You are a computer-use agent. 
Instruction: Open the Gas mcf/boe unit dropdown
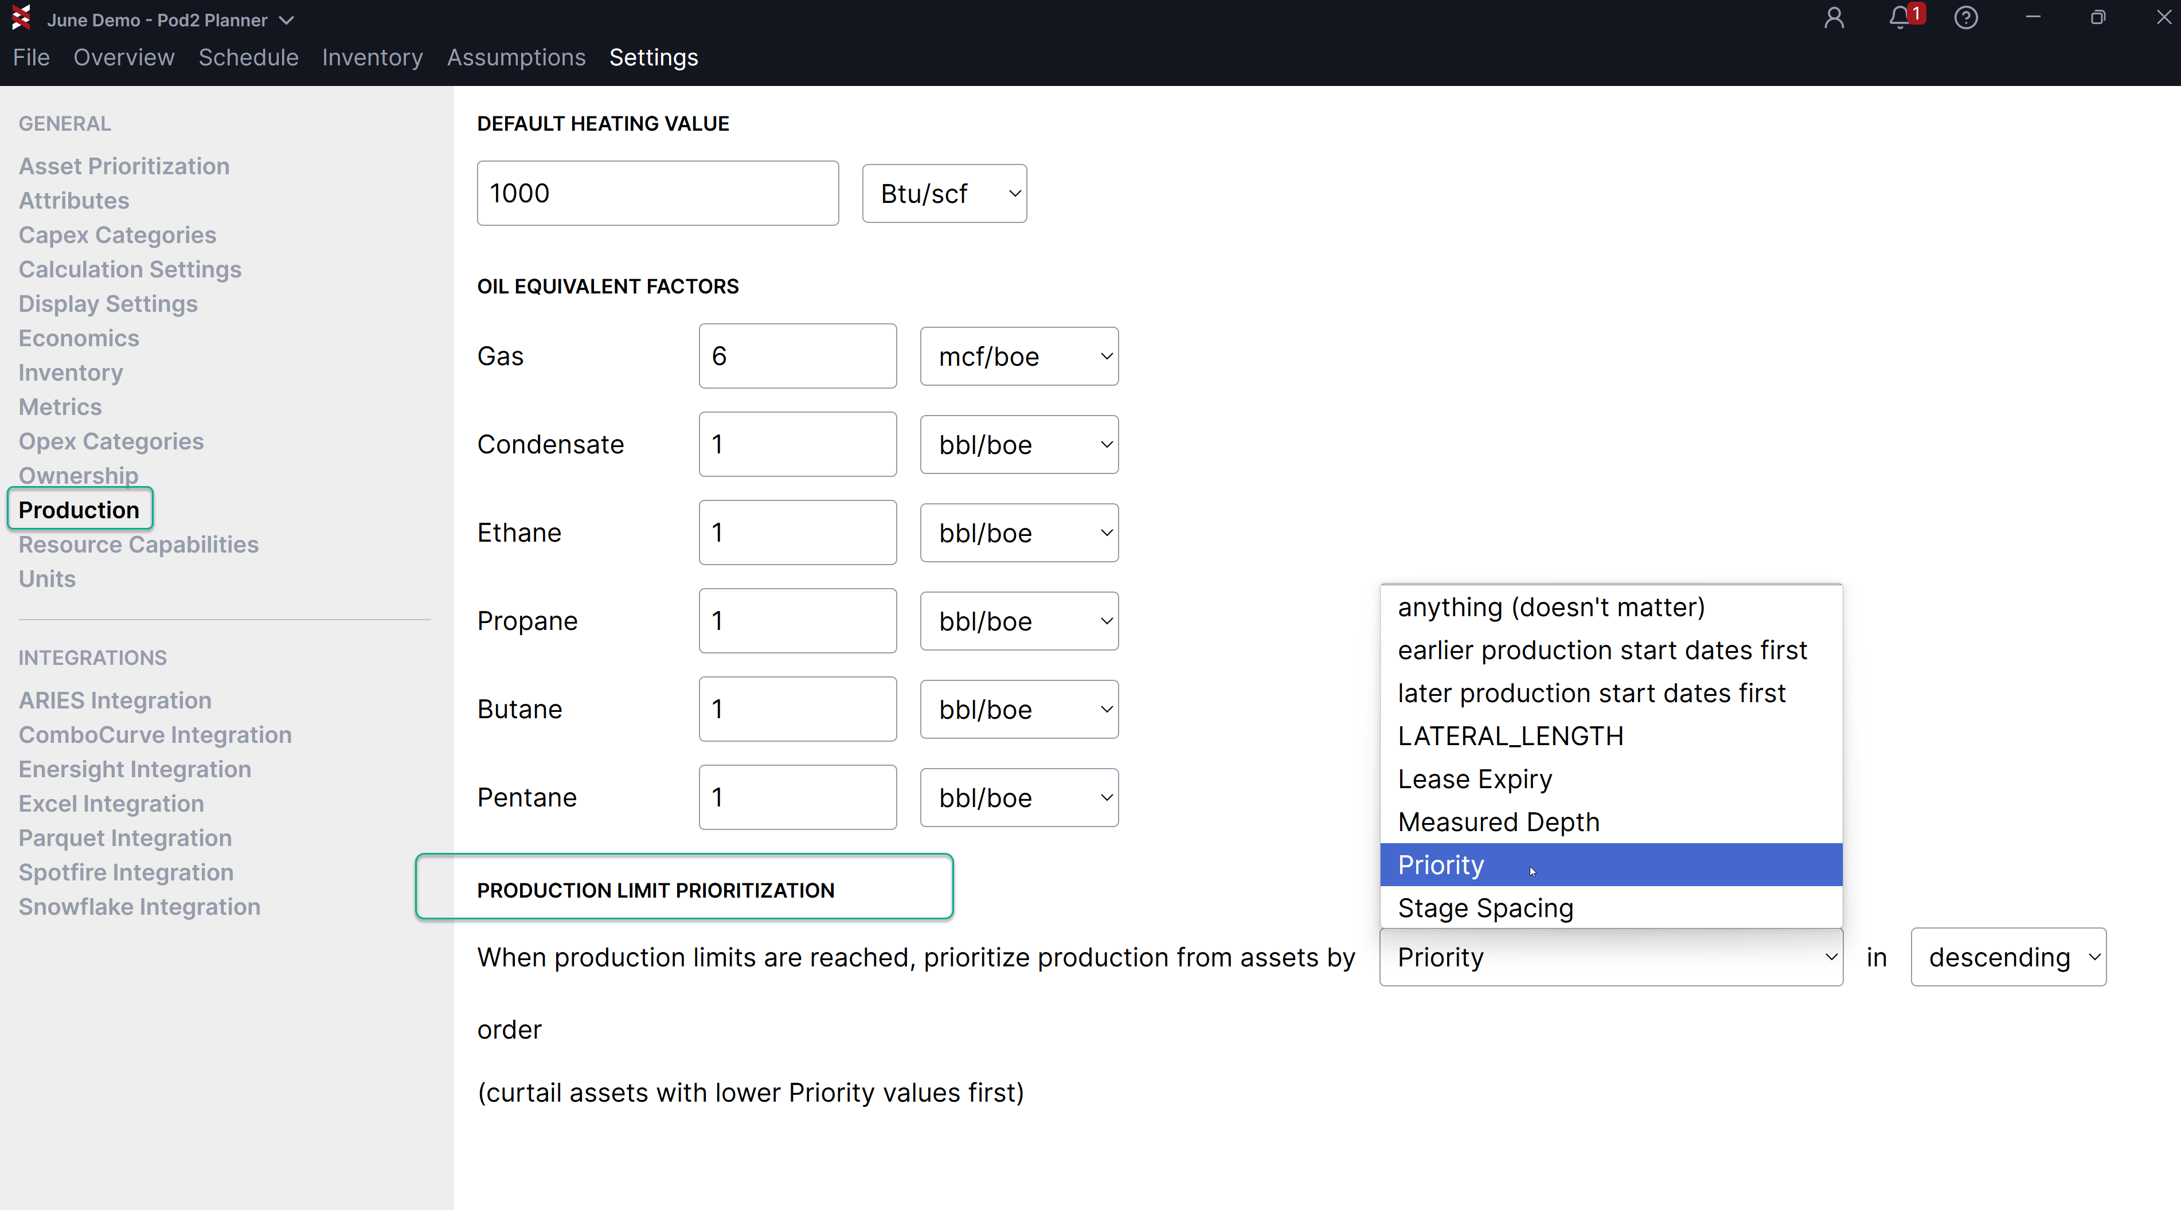(1018, 356)
